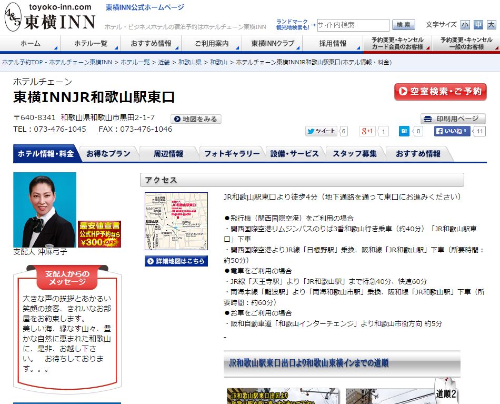The width and height of the screenshot is (500, 404).
Task: Click the Hatena bookmark count 0 bubble
Action: point(418,131)
